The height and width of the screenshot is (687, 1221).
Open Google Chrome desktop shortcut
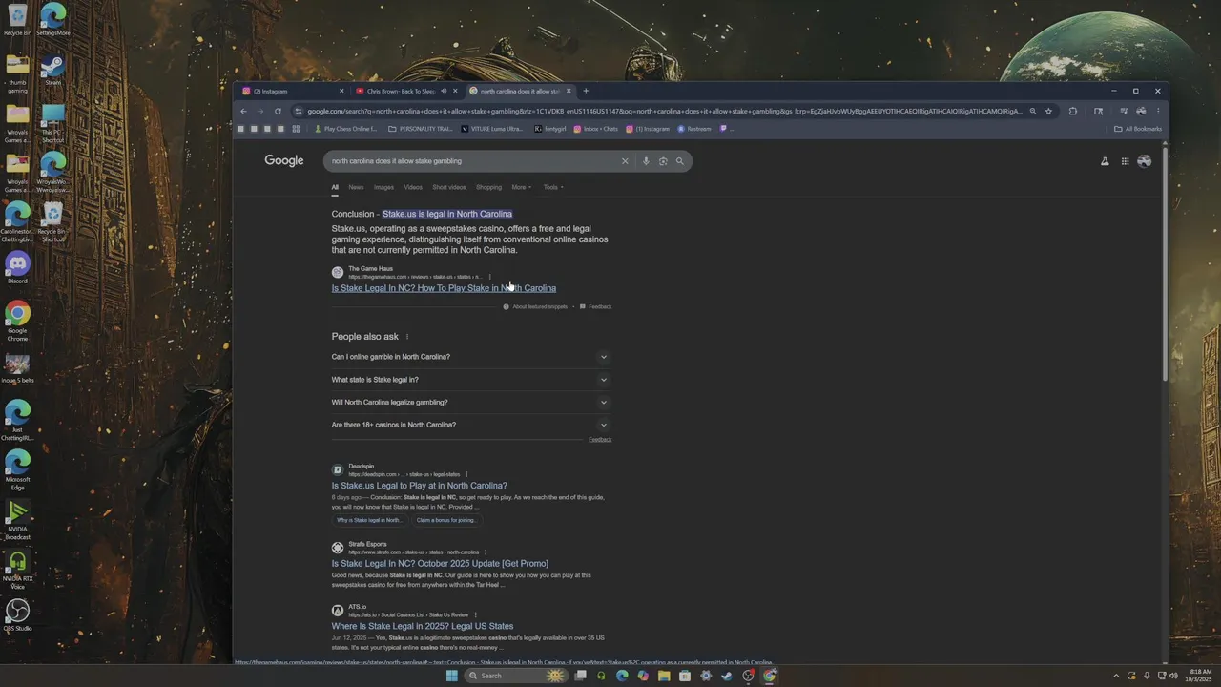(x=17, y=321)
